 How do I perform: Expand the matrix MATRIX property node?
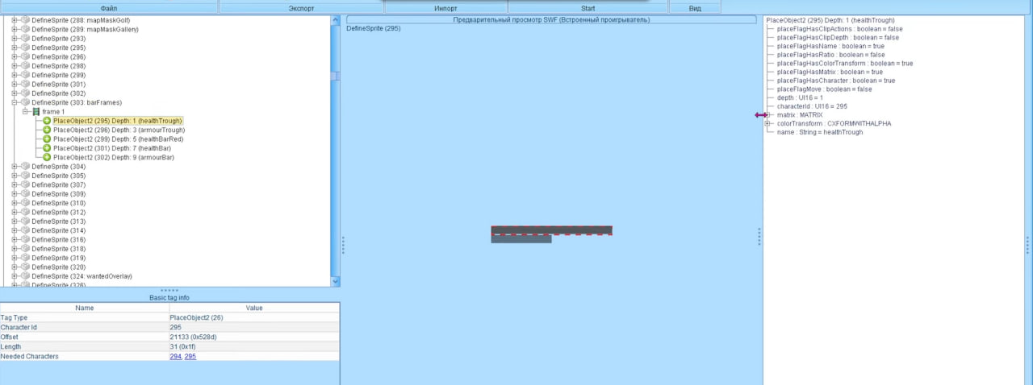click(x=767, y=115)
